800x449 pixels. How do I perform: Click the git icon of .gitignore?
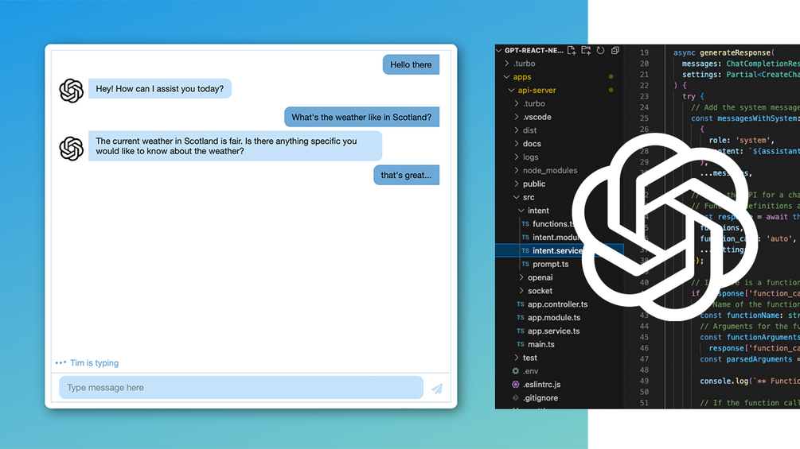pyautogui.click(x=515, y=398)
